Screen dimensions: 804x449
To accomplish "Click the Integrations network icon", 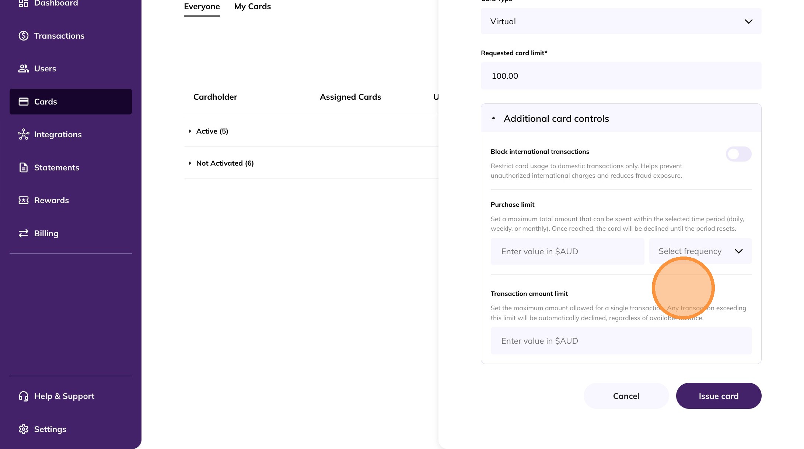I will tap(24, 134).
